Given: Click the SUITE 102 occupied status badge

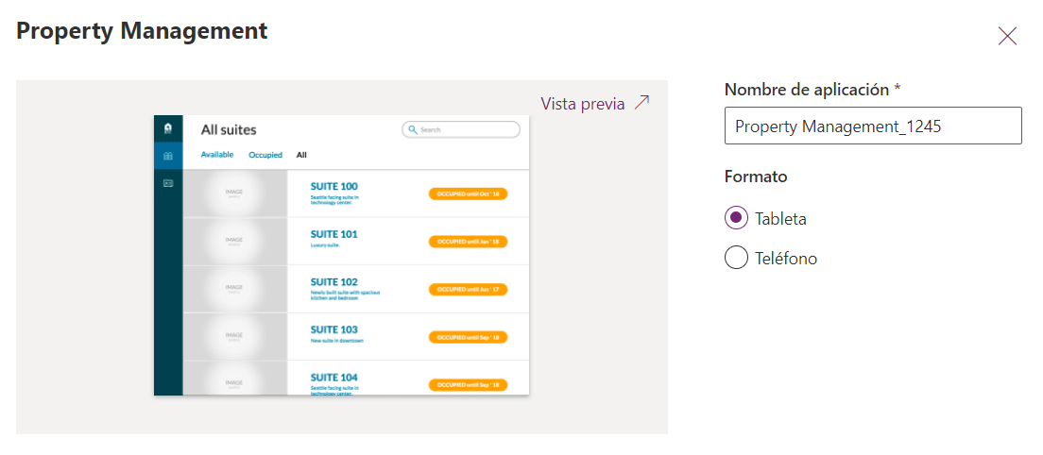Looking at the screenshot, I should [468, 289].
